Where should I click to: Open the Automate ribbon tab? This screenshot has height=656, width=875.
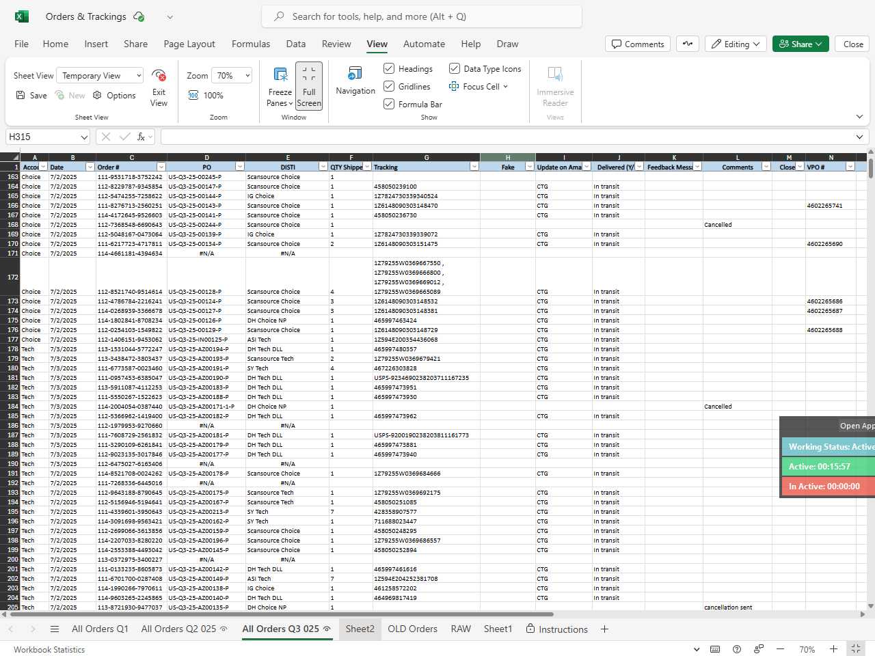(x=424, y=44)
